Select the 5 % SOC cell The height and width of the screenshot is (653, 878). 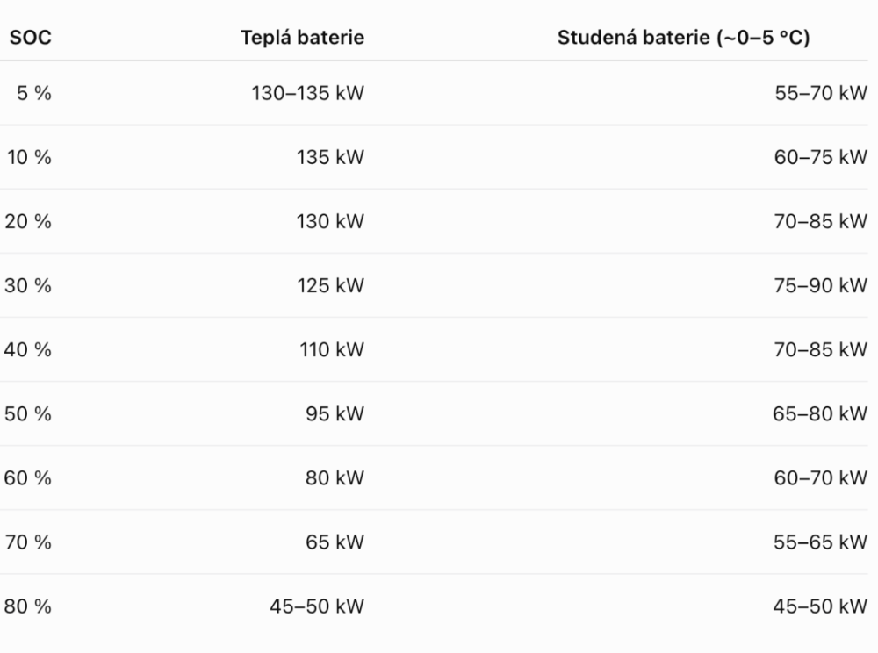[x=33, y=93]
